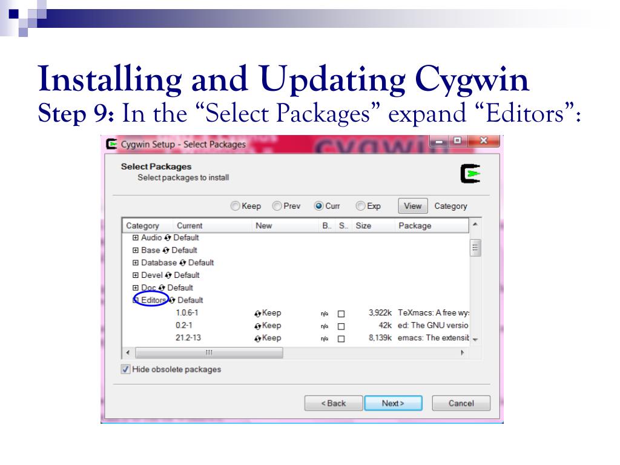Click the Current column header
The image size is (620, 465).
(212, 226)
